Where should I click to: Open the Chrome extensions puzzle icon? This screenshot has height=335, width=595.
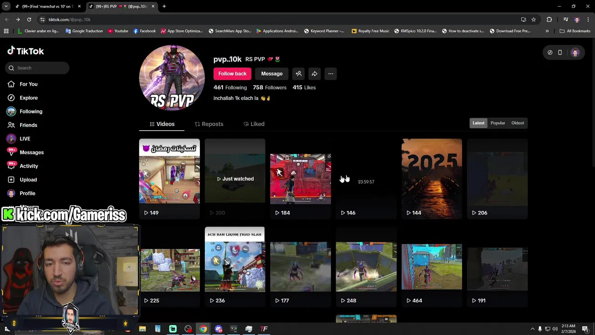pos(549,20)
